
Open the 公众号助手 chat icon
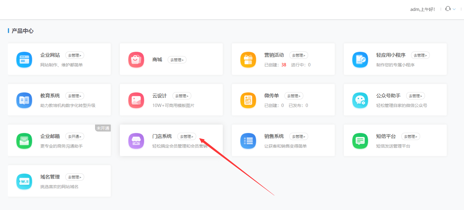click(x=360, y=100)
